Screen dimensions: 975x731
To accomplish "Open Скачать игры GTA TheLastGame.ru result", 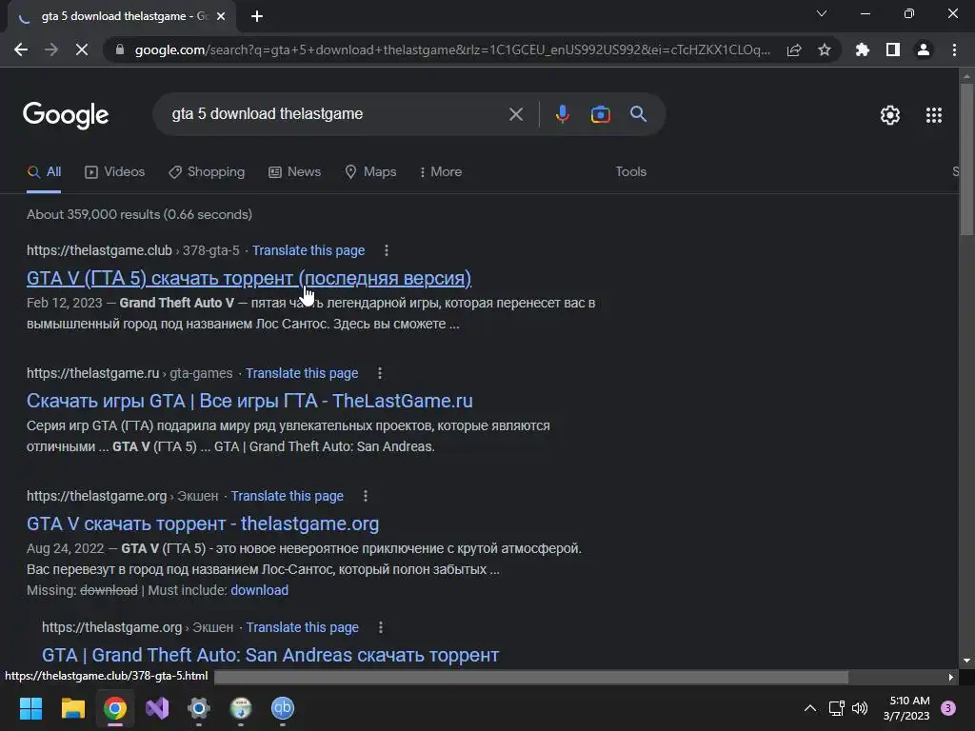I will point(249,401).
